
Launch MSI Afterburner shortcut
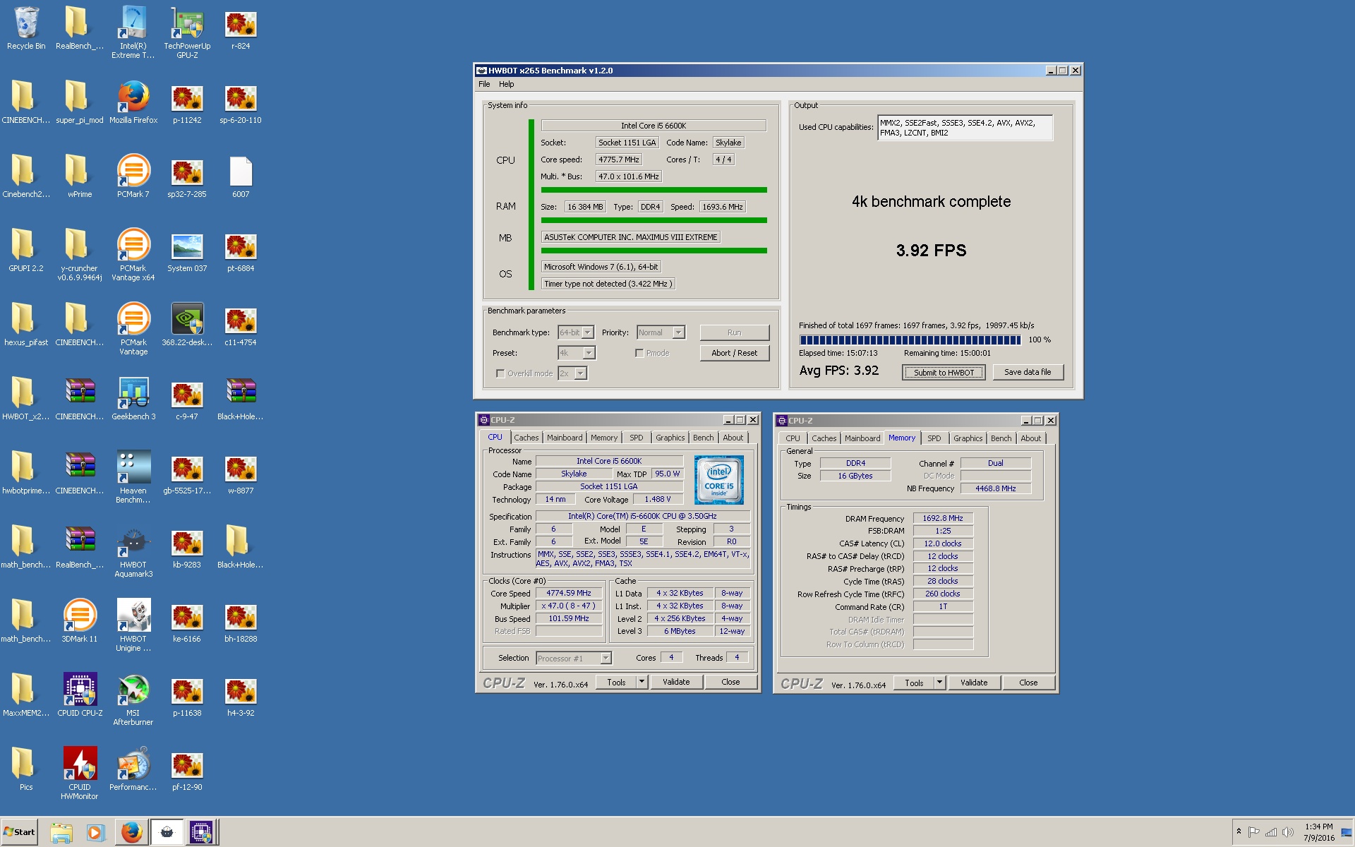(133, 699)
